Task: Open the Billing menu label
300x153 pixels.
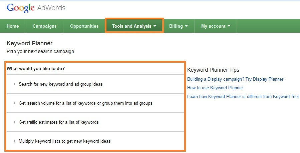Action: coord(176,26)
